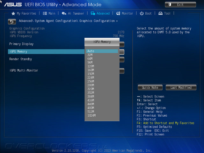Select the 320M option
Image resolution: width=204 pixels, height=153 pixels.
[91, 89]
